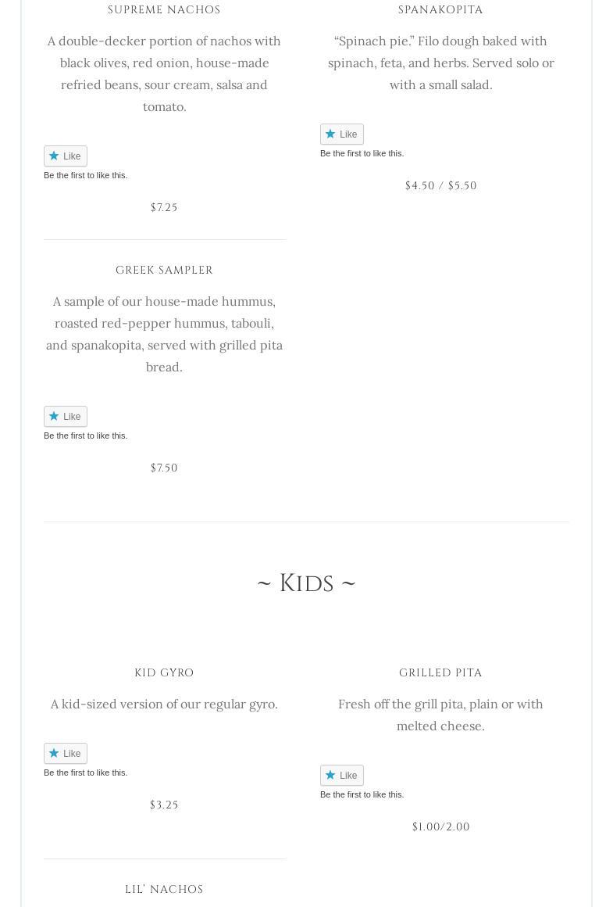The image size is (613, 907).
Task: Click the $1.00/2.00 Grilled Pita price
Action: (440, 827)
